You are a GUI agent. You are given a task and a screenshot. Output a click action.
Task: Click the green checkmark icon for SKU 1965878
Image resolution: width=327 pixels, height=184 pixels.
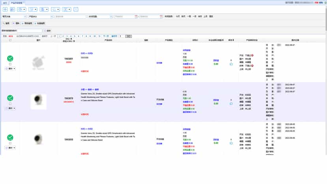tap(10, 98)
